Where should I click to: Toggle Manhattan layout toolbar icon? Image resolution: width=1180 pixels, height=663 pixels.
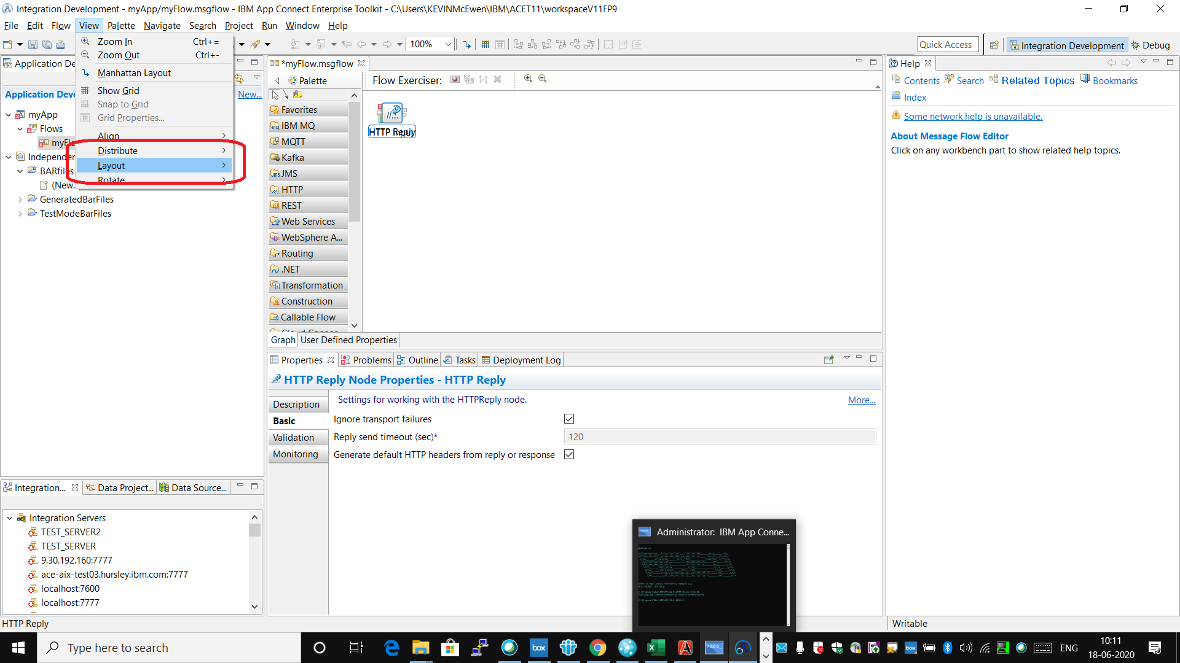(x=466, y=44)
